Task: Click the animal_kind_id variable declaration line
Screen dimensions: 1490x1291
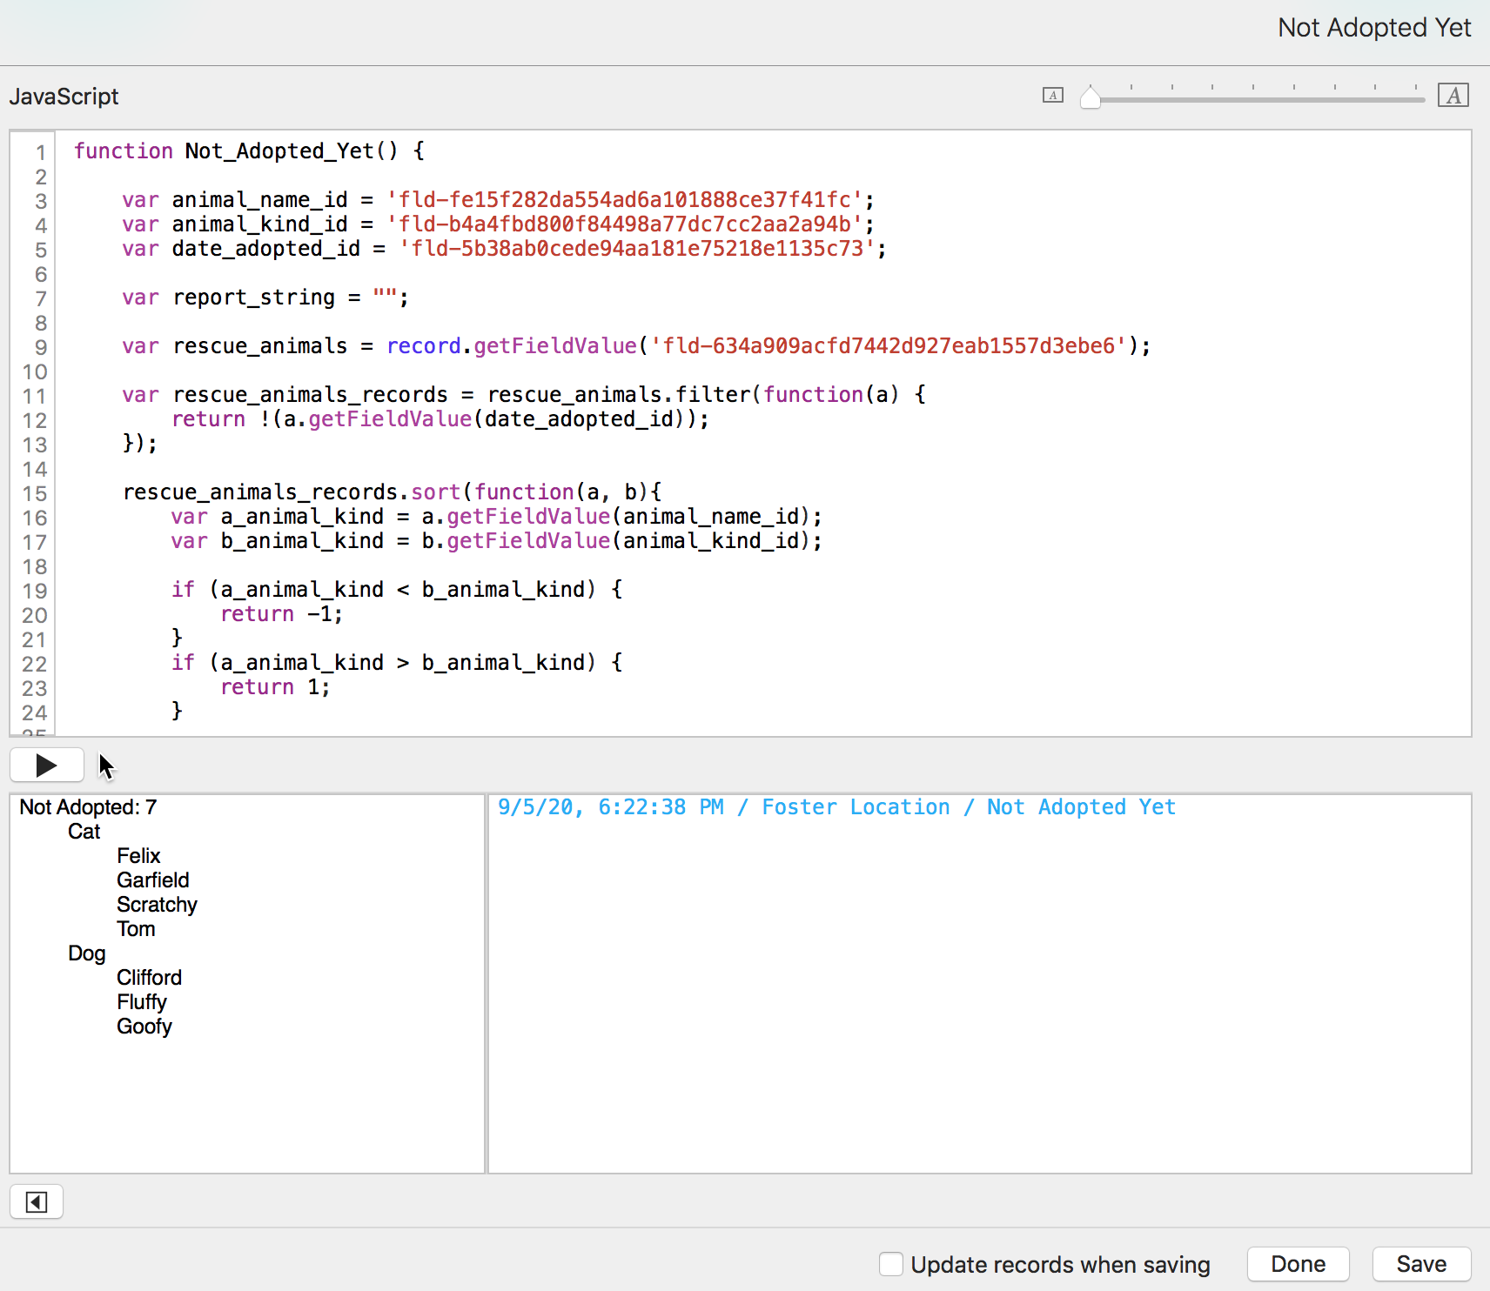Action: click(x=498, y=224)
